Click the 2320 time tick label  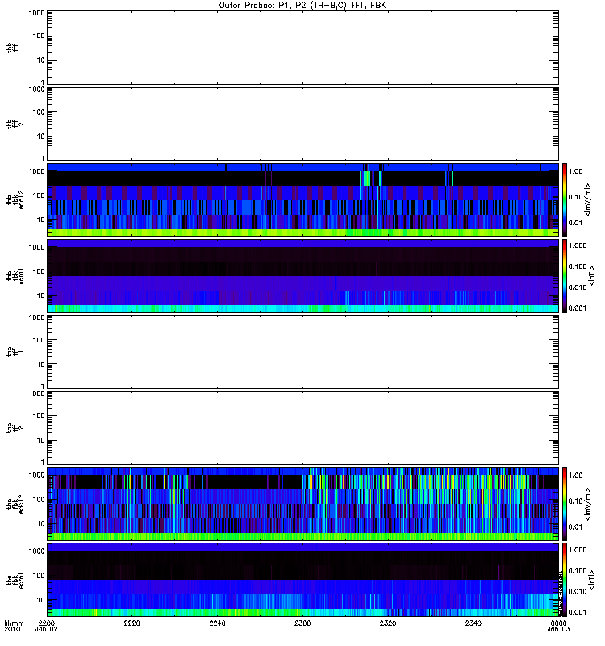click(x=388, y=623)
